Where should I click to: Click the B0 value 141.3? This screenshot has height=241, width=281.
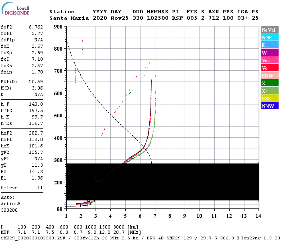(36, 172)
